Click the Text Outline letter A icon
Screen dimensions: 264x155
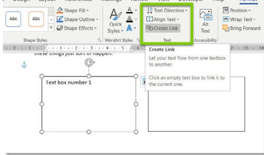coord(129,19)
